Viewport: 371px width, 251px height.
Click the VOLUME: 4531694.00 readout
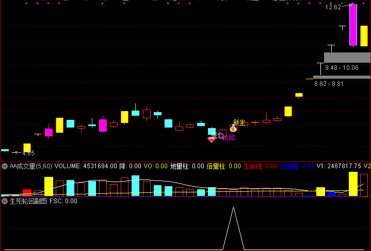pos(85,166)
